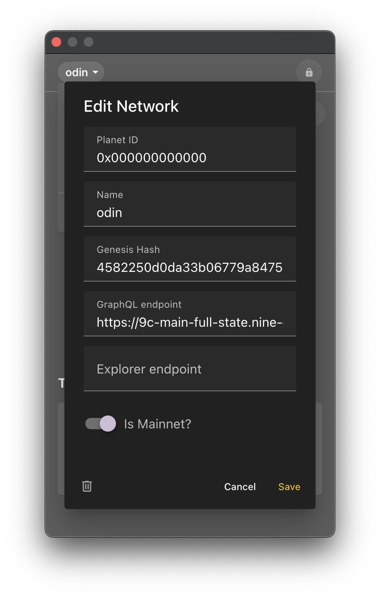The width and height of the screenshot is (380, 597).
Task: Edit the GraphQL endpoint URL field
Action: 190,322
